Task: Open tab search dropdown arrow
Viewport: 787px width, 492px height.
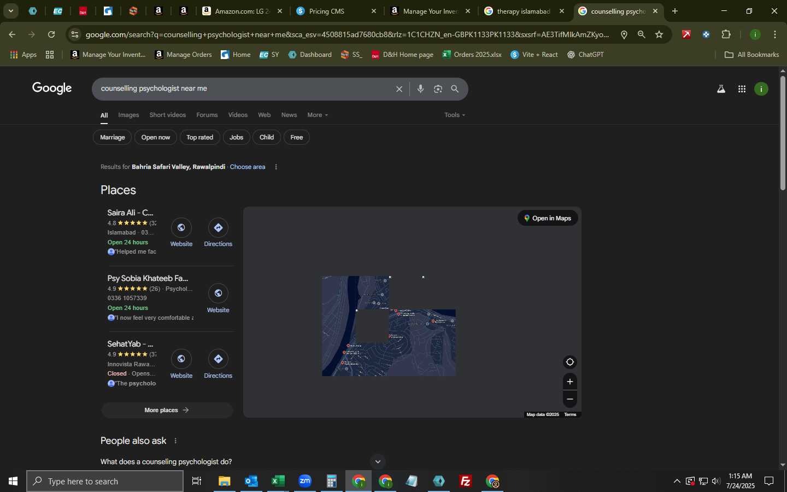Action: (x=10, y=11)
